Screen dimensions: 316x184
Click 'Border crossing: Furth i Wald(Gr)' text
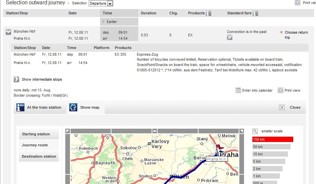coord(41,95)
